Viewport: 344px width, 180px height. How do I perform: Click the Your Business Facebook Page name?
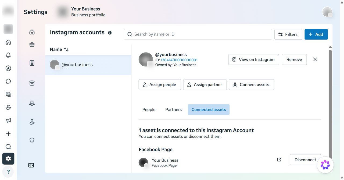point(165,160)
